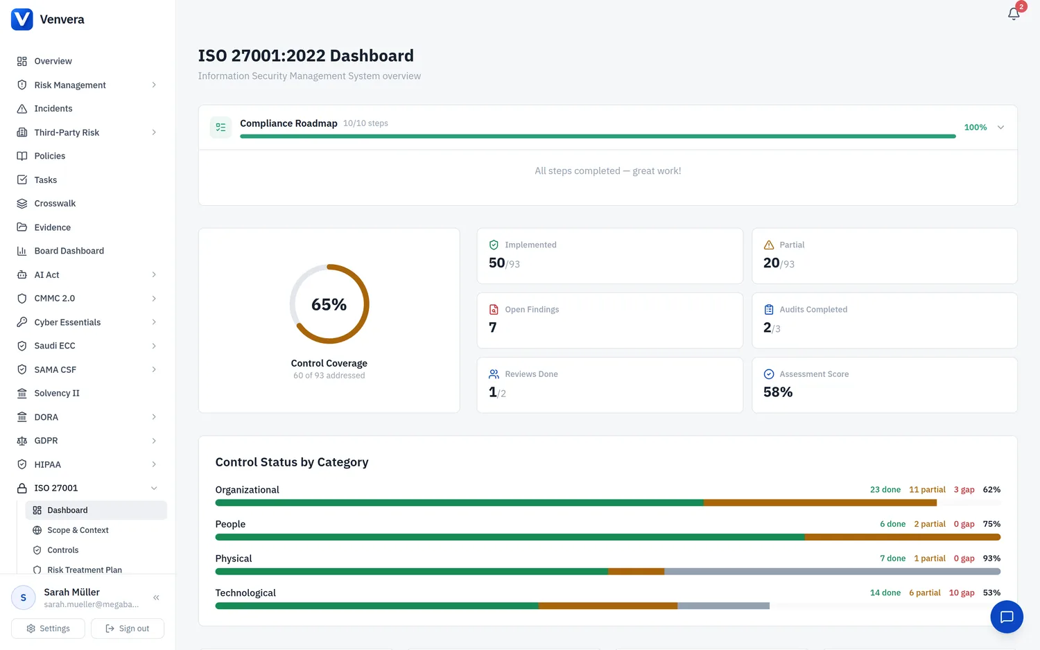This screenshot has width=1040, height=650.
Task: Click Sarah Müller's avatar
Action: point(24,597)
